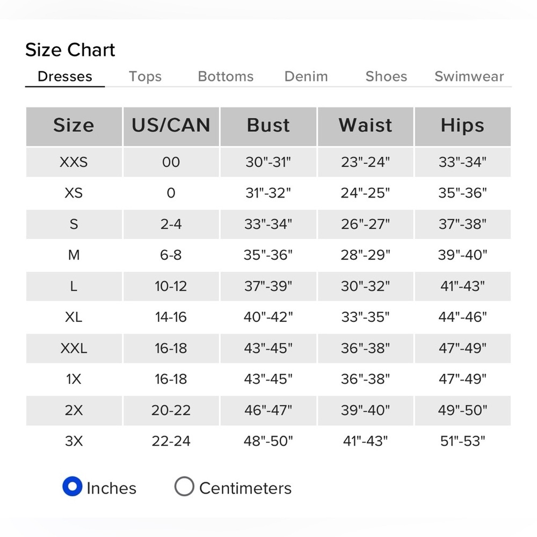
Task: Click the Hips column header
Action: click(463, 126)
